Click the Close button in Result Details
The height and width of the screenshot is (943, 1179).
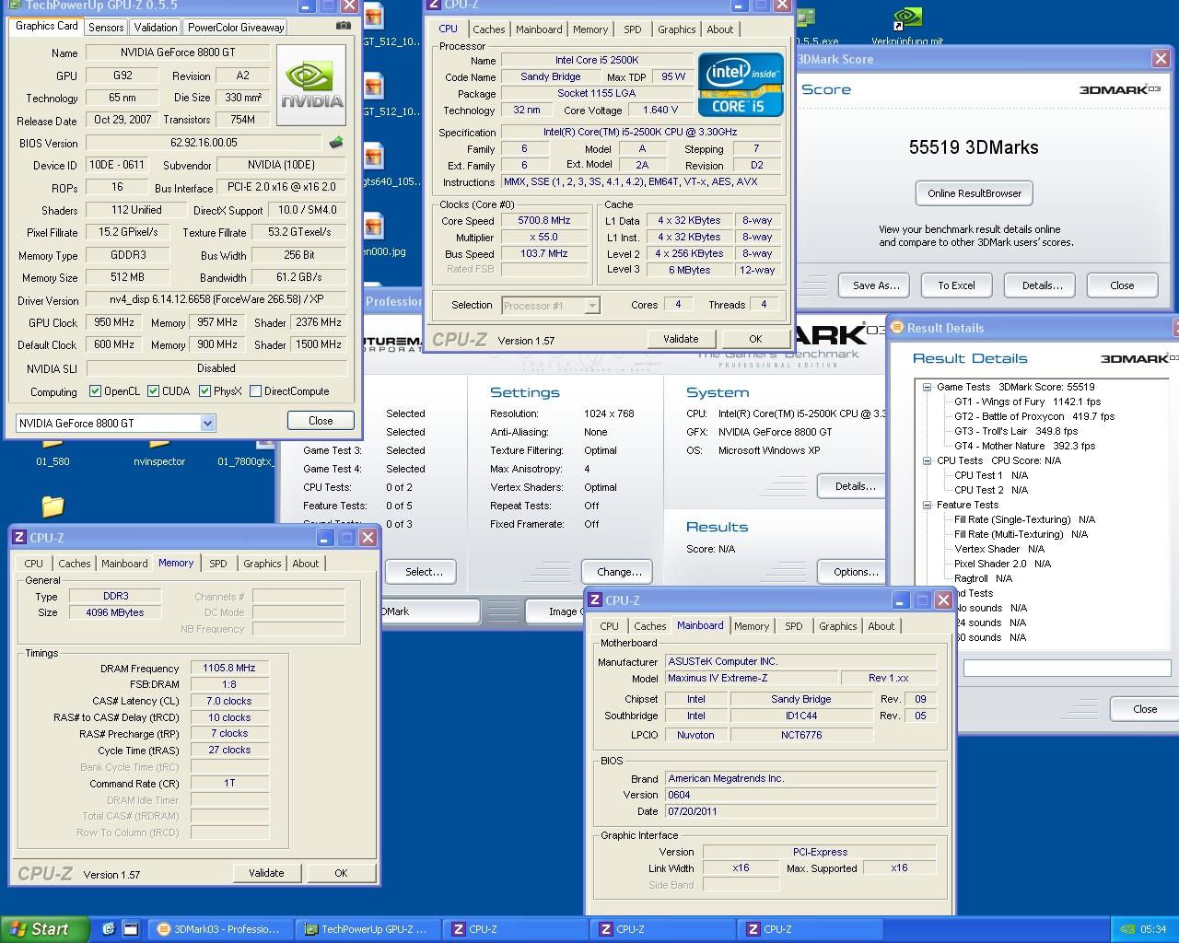click(x=1145, y=709)
